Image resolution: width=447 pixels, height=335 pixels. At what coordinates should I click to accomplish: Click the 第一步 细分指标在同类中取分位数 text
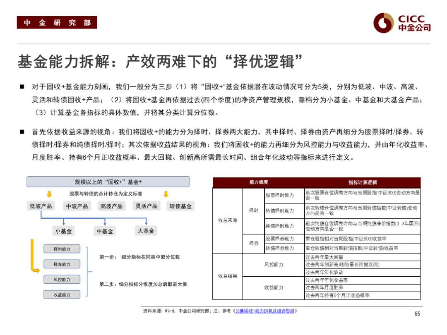[139, 257]
